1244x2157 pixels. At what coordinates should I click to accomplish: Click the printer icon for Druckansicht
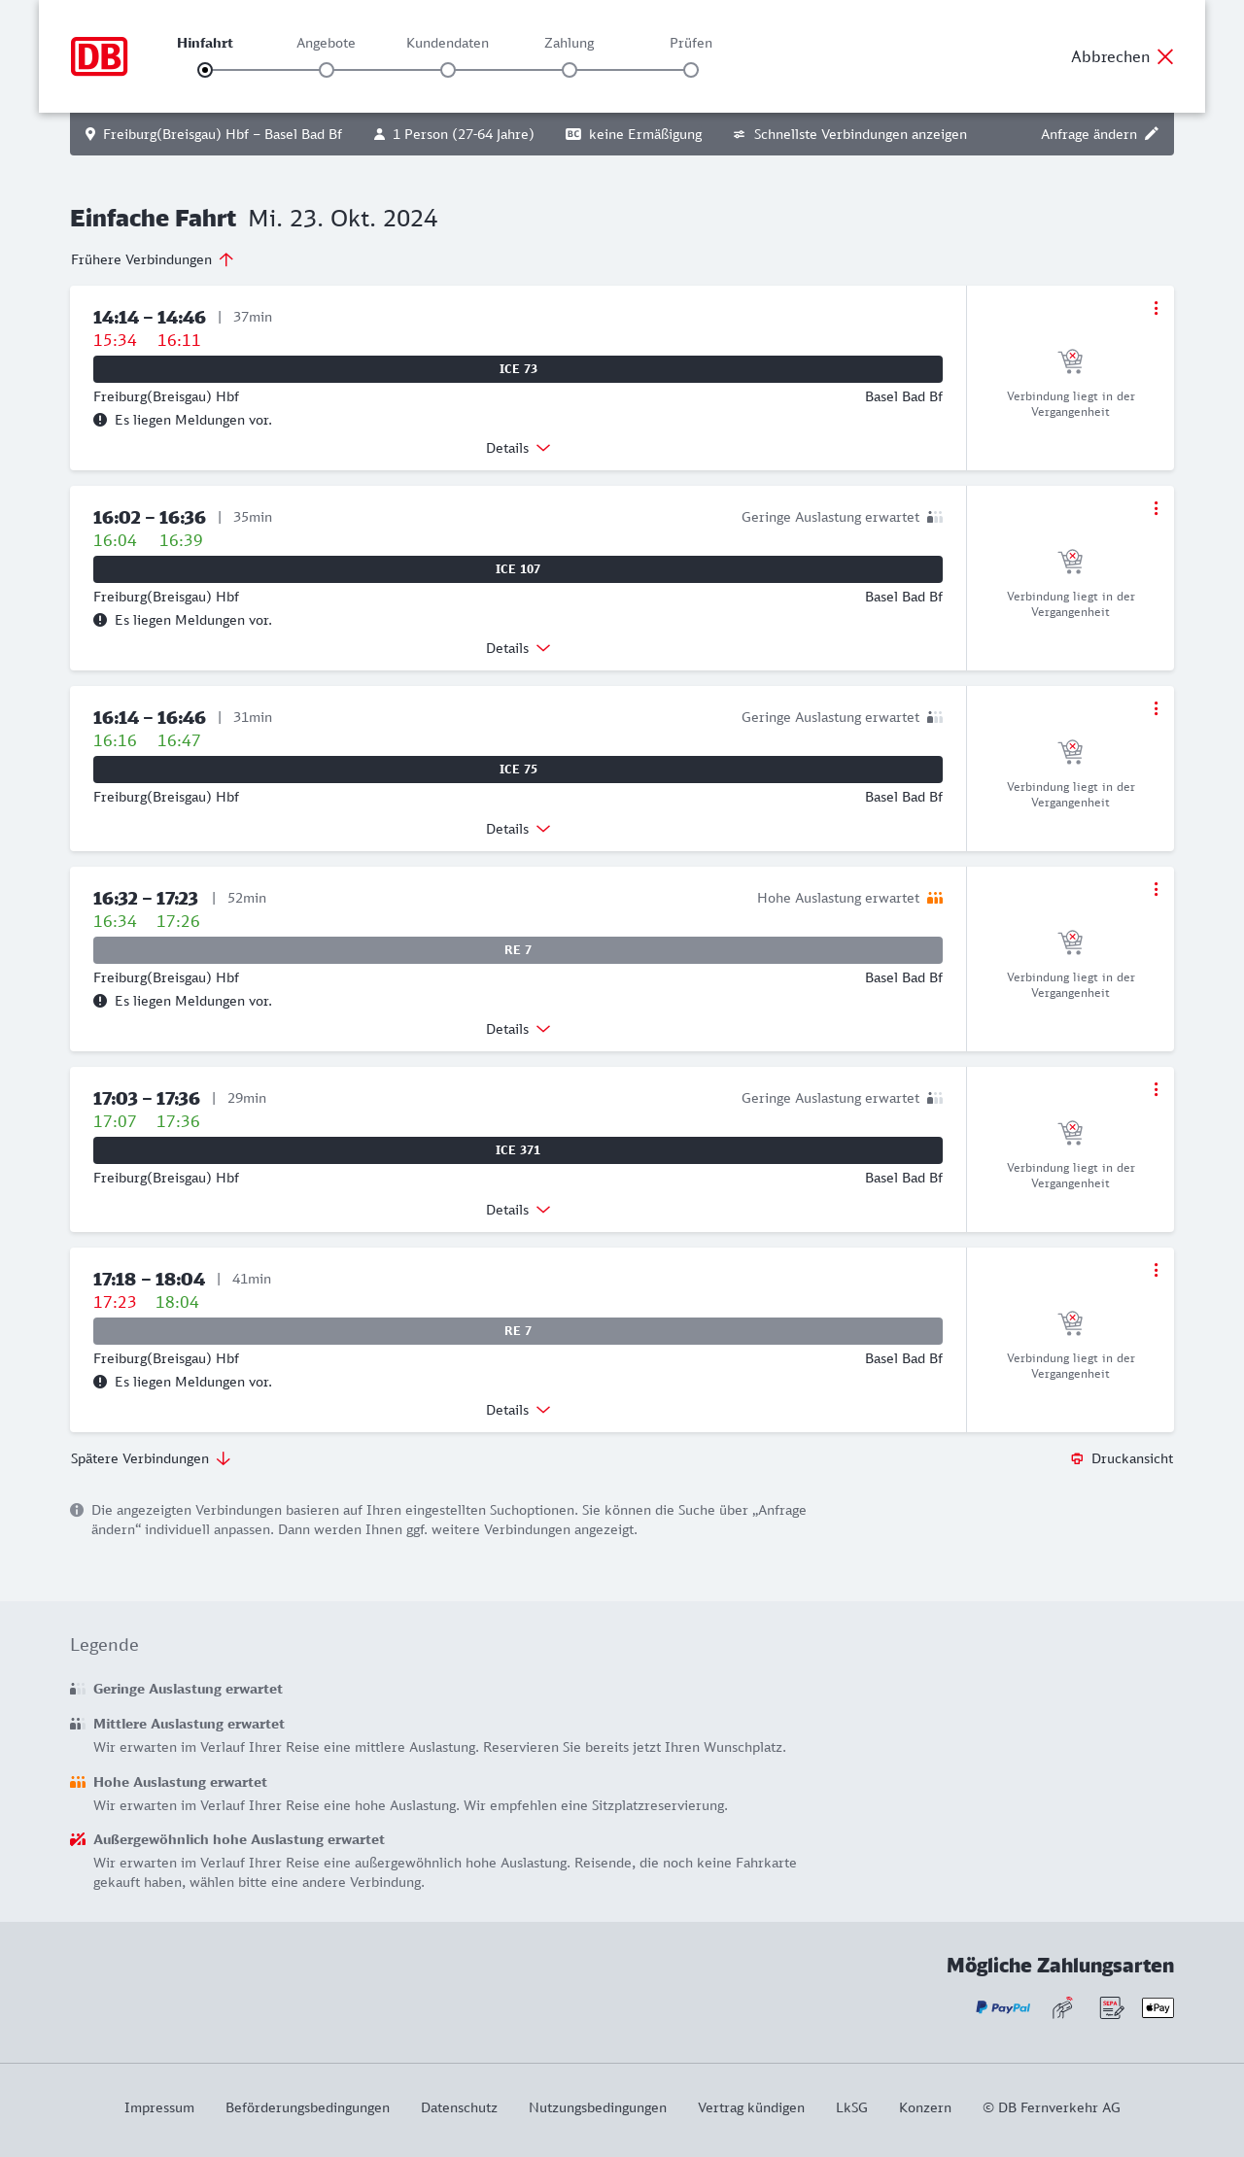pyautogui.click(x=1077, y=1458)
